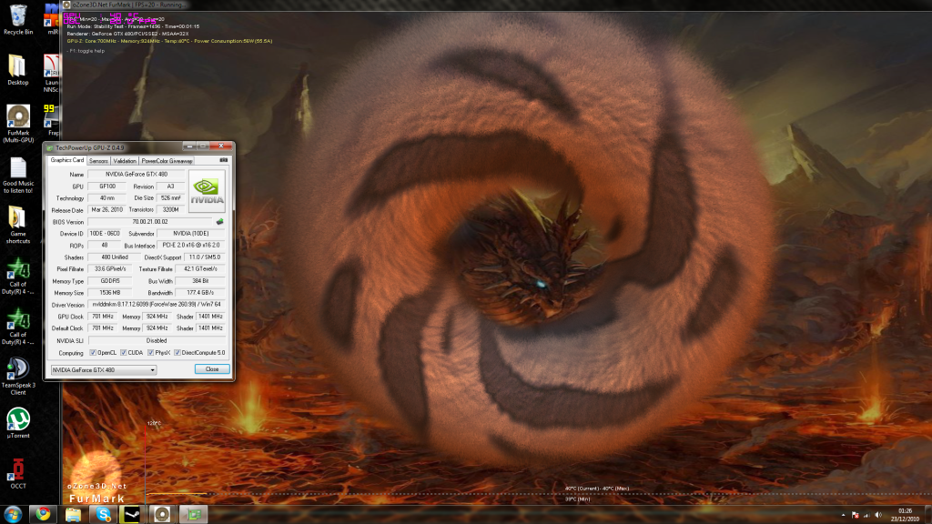The width and height of the screenshot is (932, 524).
Task: Click Action Center flag tray icon
Action: coord(856,515)
